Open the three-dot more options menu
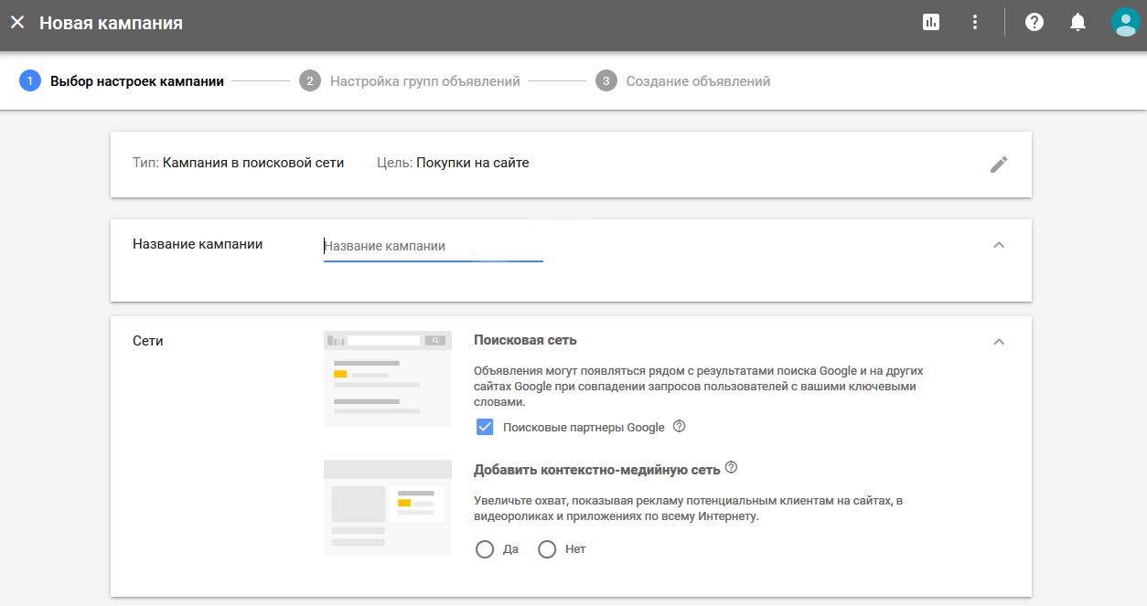 coord(975,23)
